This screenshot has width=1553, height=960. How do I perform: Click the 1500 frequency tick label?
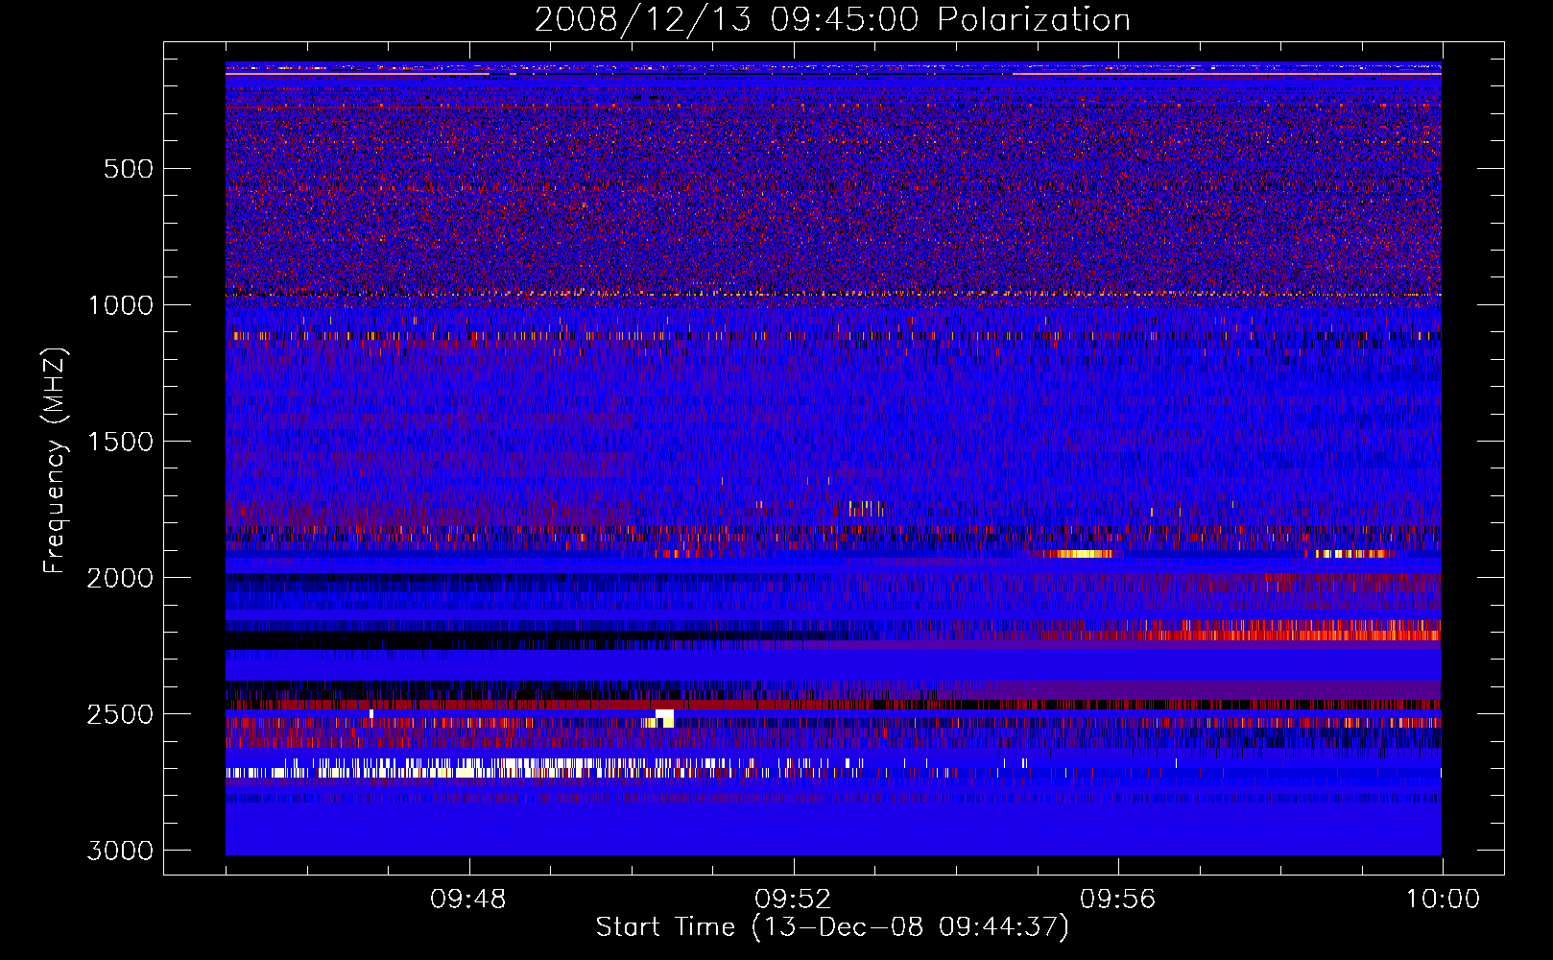click(x=121, y=442)
